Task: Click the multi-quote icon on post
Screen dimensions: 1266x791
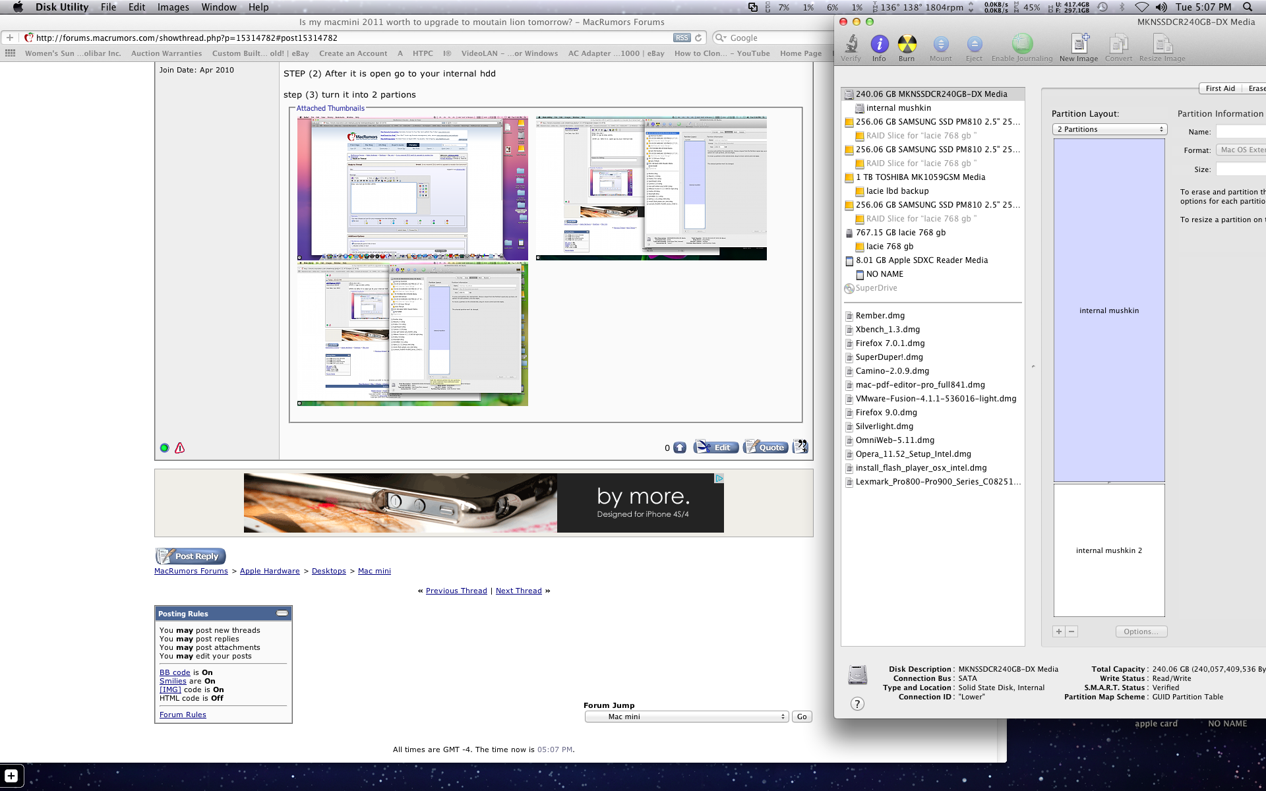Action: click(800, 447)
